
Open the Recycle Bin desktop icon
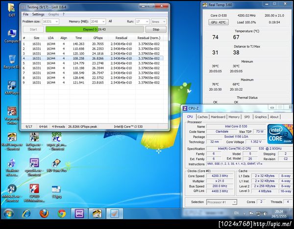pos(12,62)
